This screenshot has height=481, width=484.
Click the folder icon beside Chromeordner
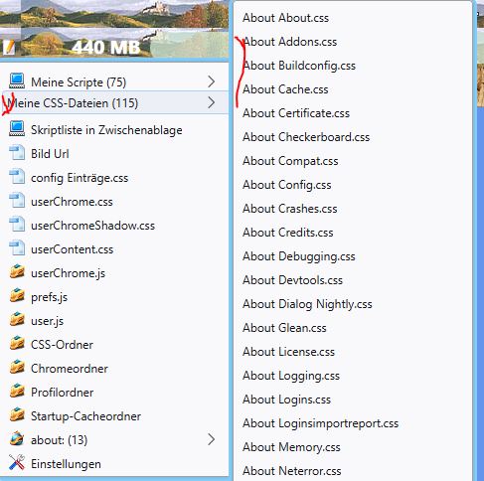pos(17,368)
